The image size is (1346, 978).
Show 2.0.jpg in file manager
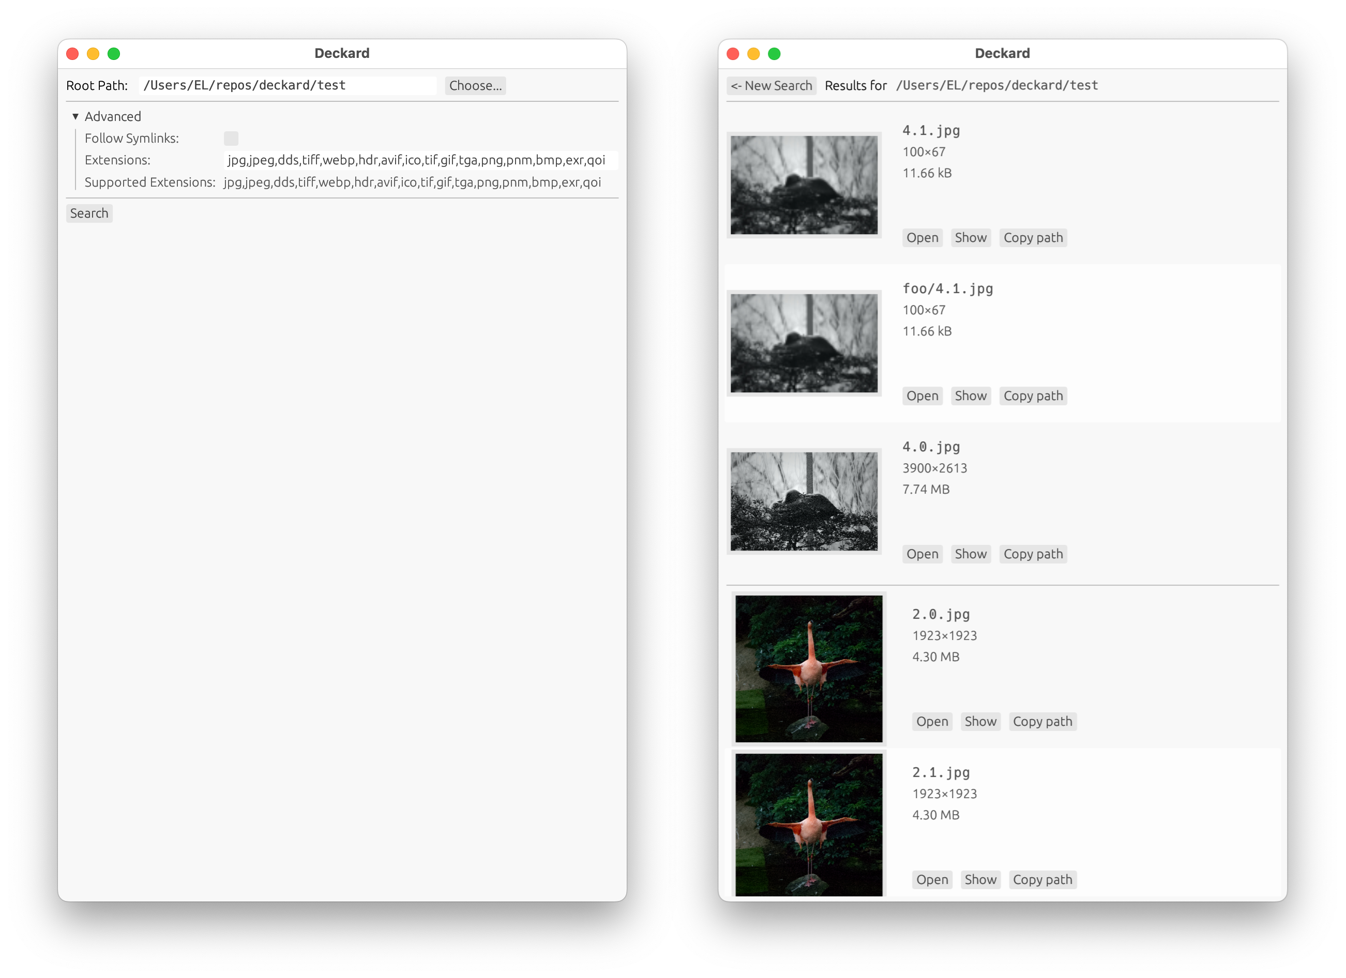point(980,722)
